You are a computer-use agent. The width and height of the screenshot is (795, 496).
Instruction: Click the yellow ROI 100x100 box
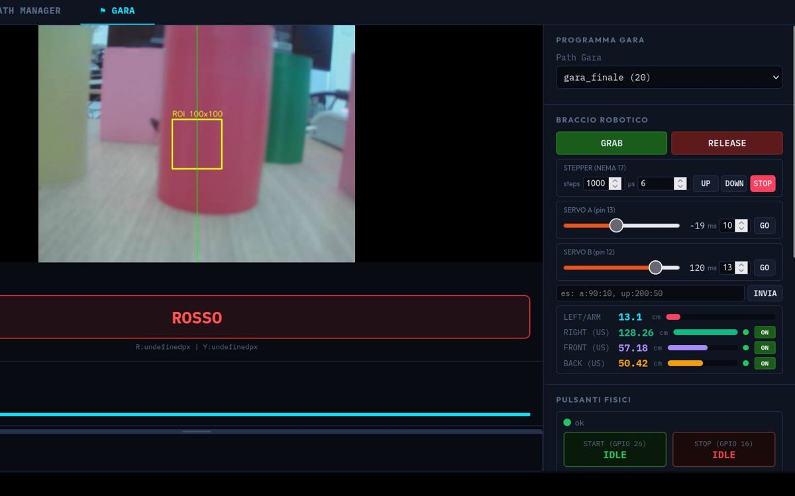click(x=197, y=144)
